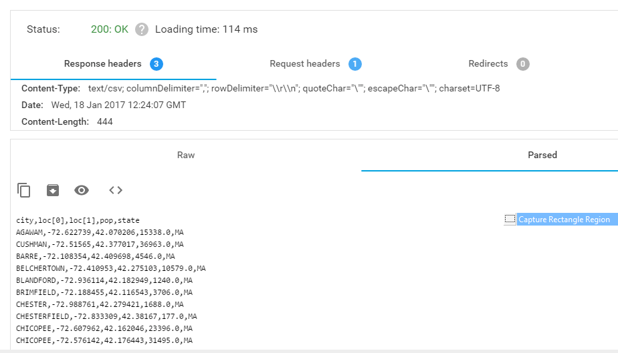
Task: Click the Content-Type header value
Action: pos(294,88)
